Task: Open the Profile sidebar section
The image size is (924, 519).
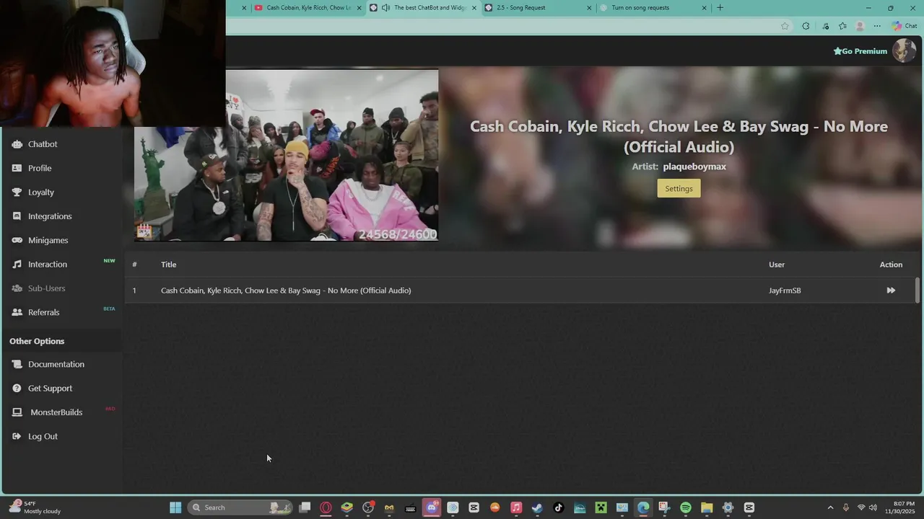Action: coord(40,168)
